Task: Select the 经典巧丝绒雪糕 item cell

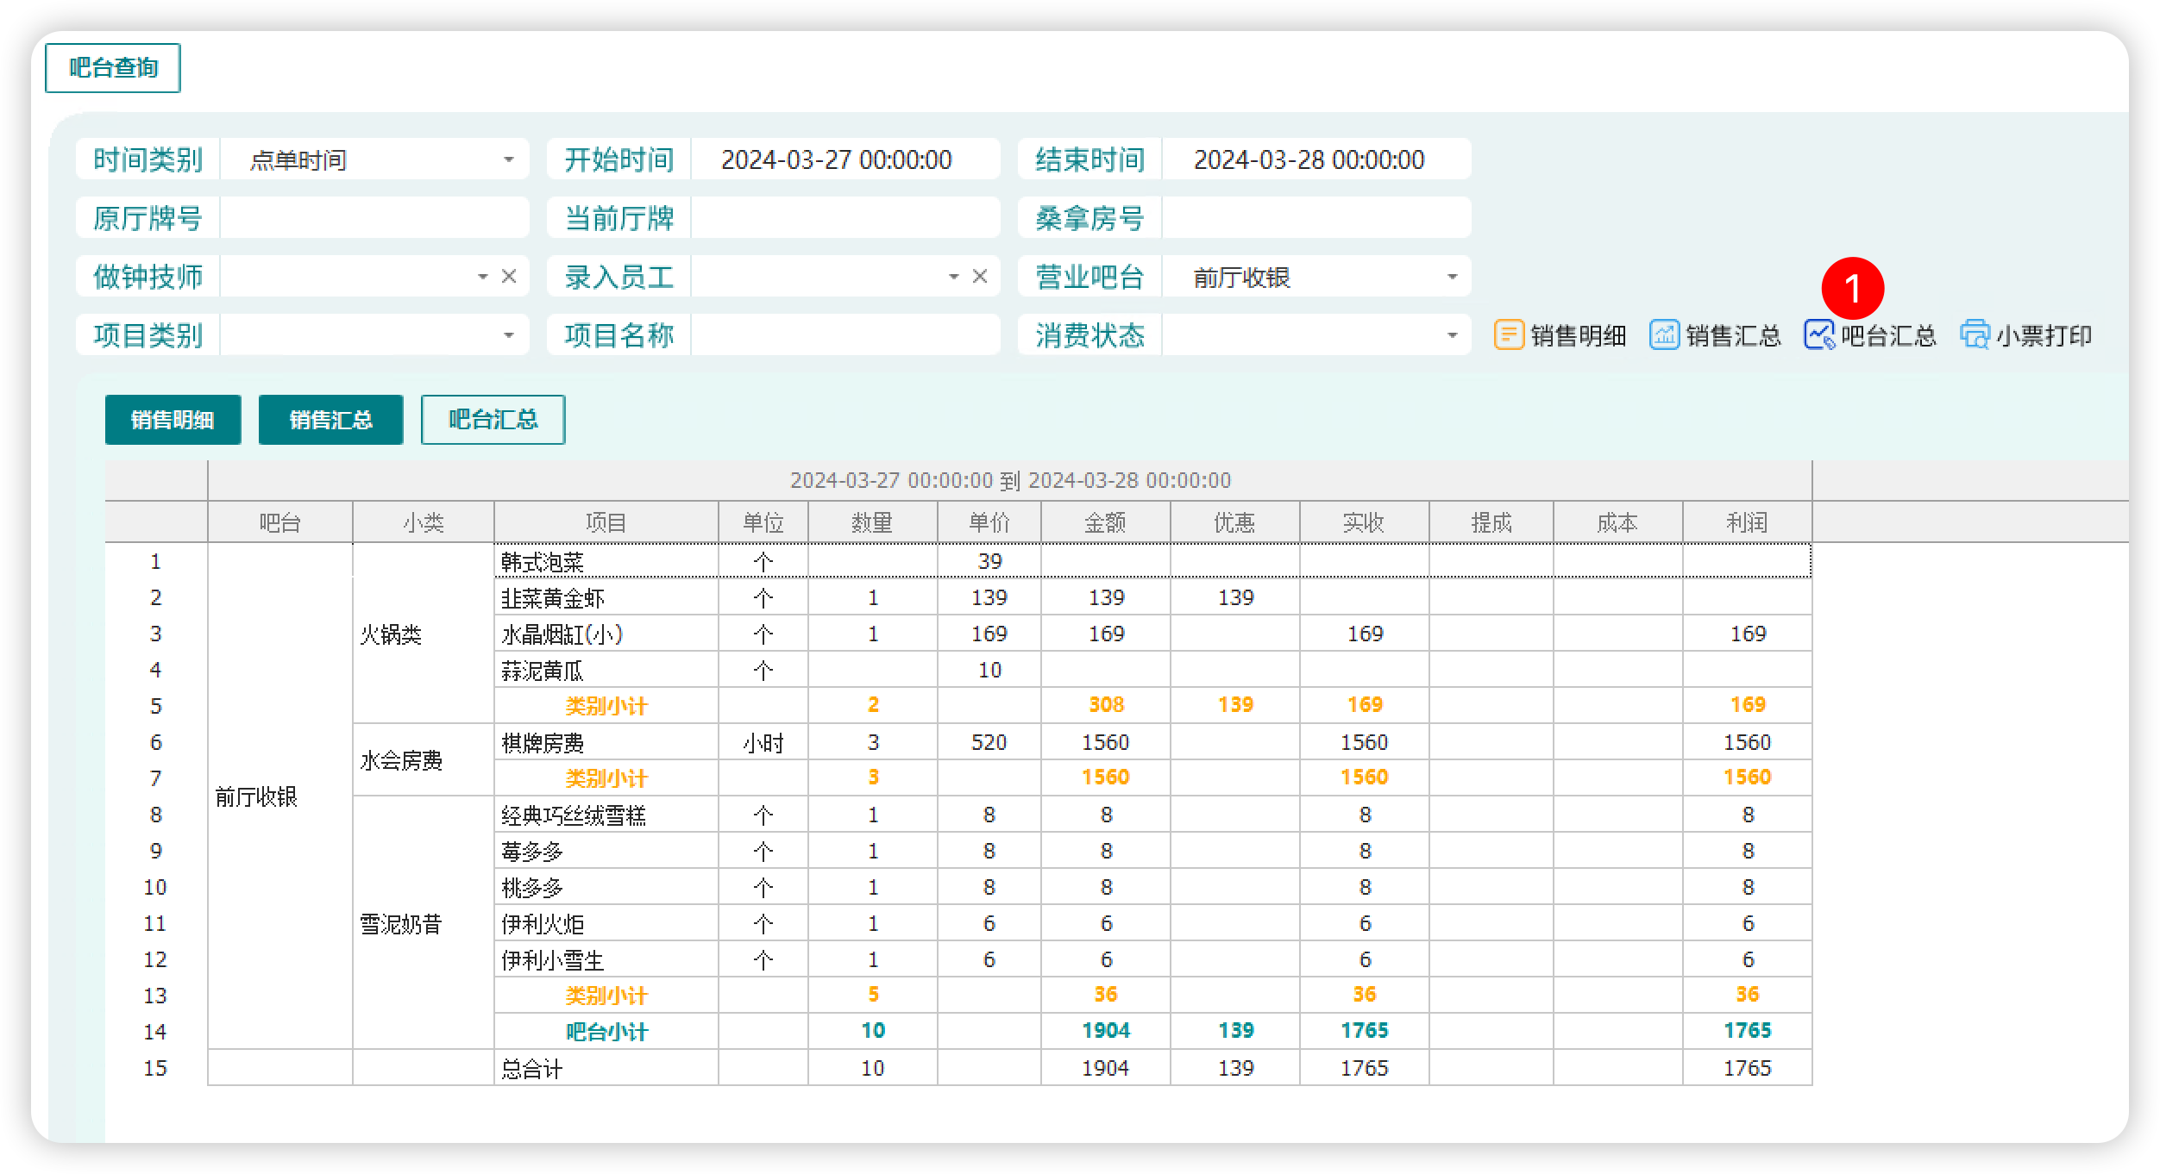Action: click(x=606, y=815)
